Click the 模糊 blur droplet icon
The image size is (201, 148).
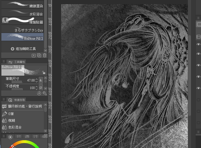4,121
